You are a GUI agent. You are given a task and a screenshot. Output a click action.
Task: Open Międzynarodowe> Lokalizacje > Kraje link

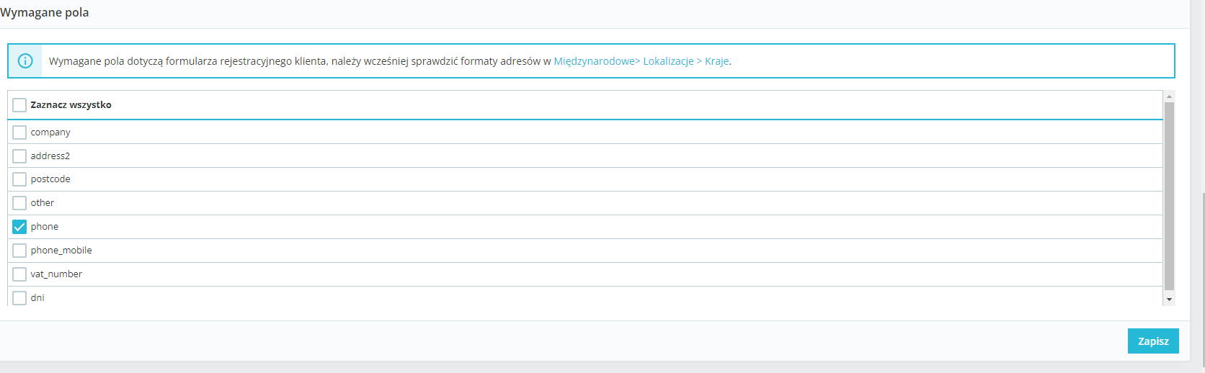(x=641, y=61)
